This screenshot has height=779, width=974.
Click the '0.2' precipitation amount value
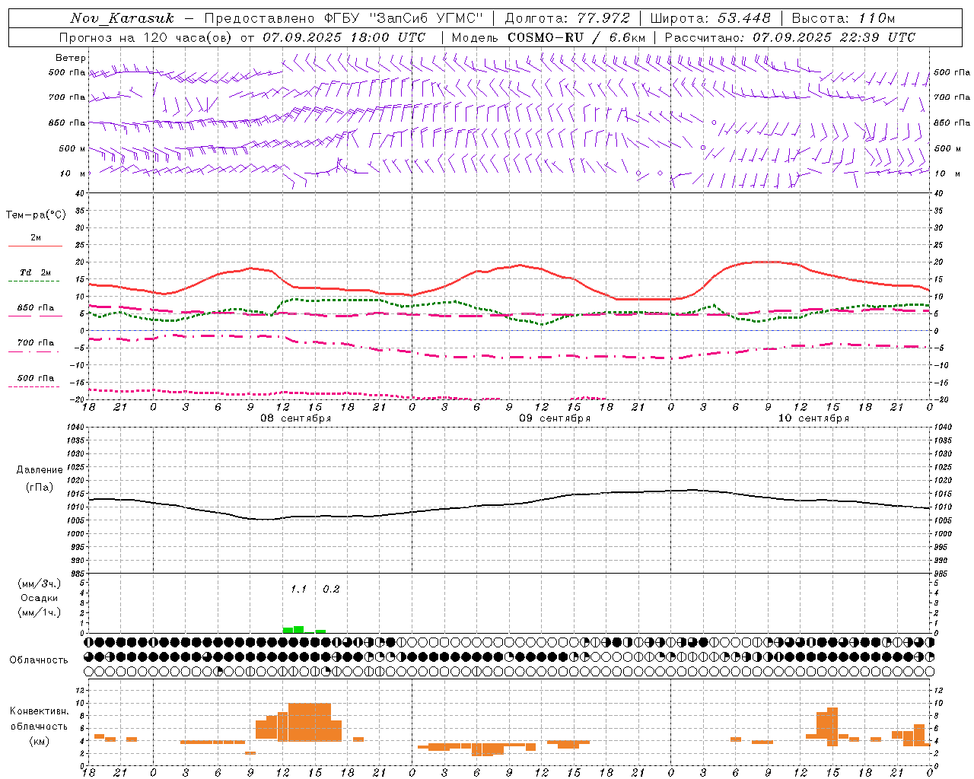331,589
